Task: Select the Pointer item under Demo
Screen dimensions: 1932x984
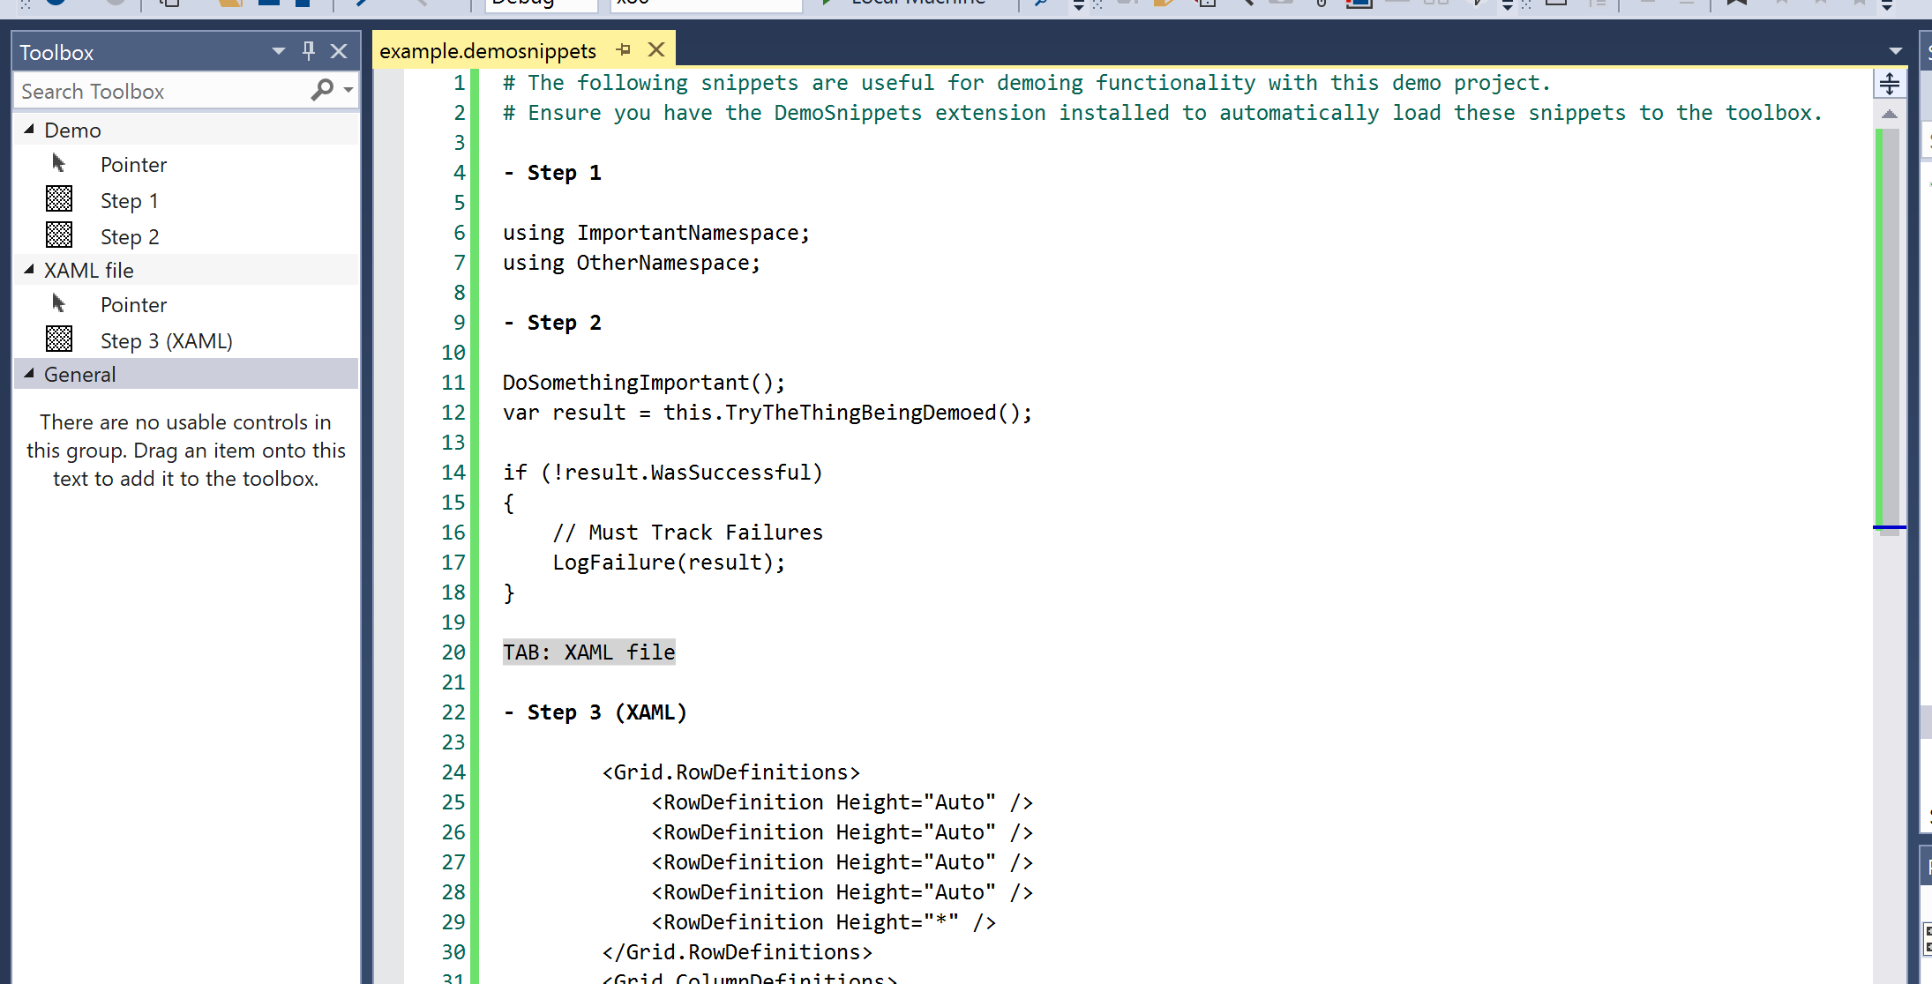Action: point(133,165)
